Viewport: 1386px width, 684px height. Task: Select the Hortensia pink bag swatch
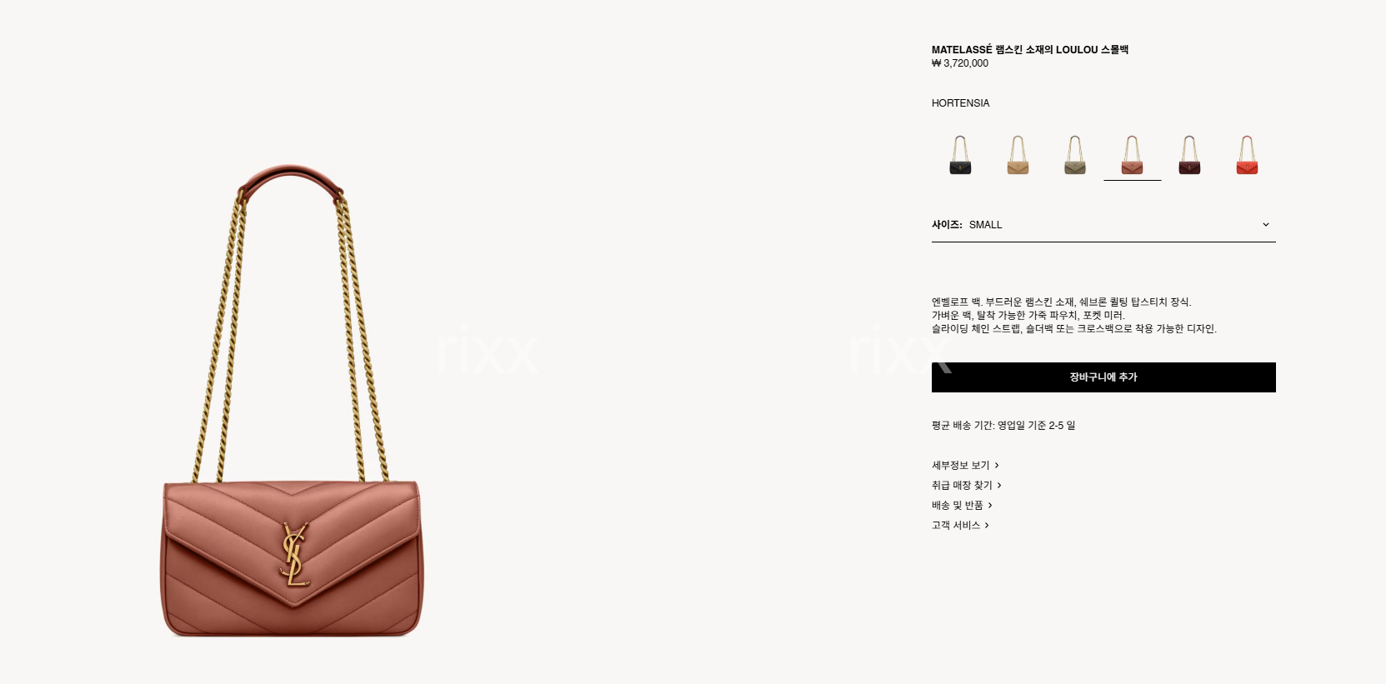tap(1132, 155)
